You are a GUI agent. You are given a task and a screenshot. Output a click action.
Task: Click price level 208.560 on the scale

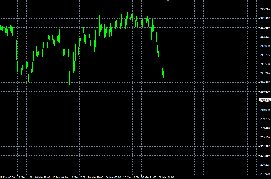coord(265,156)
